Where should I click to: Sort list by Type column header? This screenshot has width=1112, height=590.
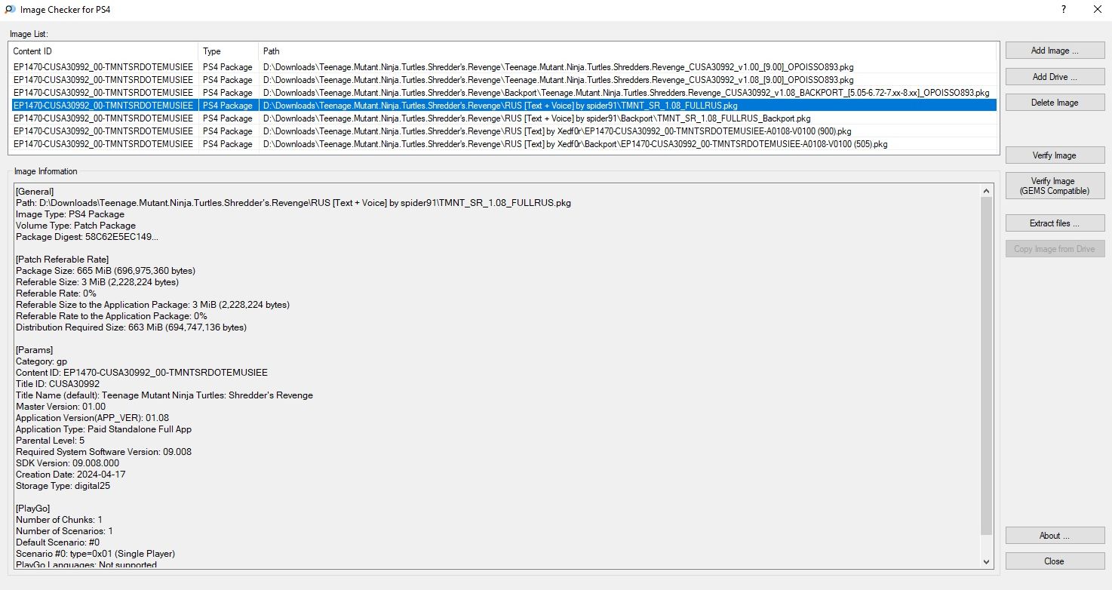(229, 51)
